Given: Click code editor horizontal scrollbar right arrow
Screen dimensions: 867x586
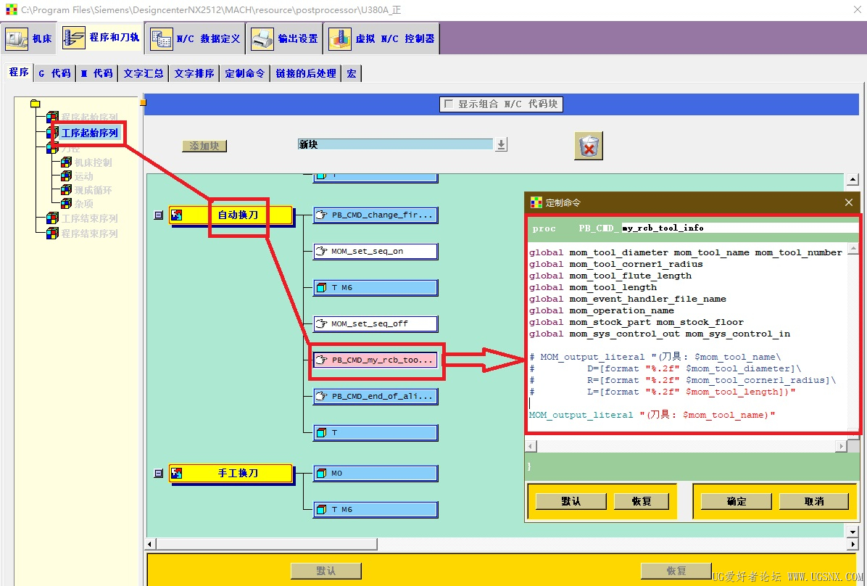Looking at the screenshot, I should [841, 446].
